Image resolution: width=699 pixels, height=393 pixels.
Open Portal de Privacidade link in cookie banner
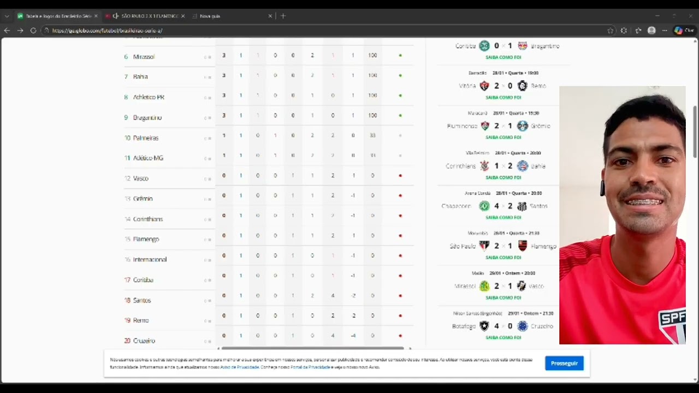click(311, 367)
